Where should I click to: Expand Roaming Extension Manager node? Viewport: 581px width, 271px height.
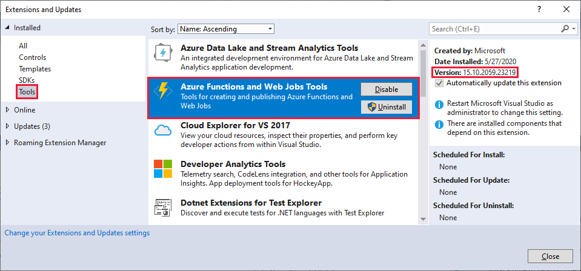click(x=7, y=143)
